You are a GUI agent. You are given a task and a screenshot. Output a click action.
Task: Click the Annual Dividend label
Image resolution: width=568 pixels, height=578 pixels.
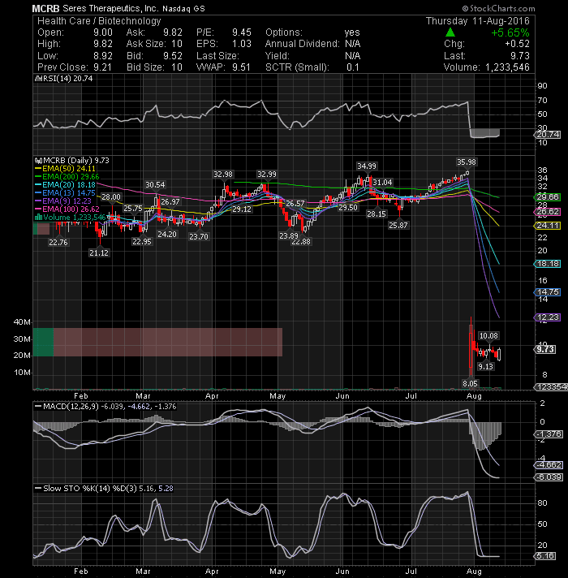point(303,44)
